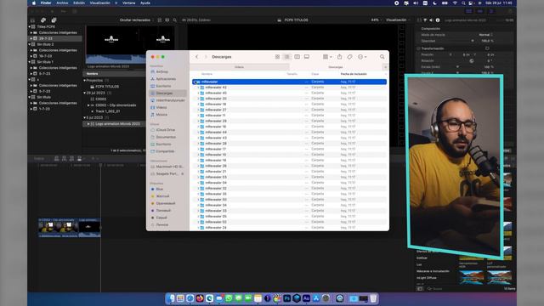Open Música in Finder sidebar
This screenshot has width=544, height=306.
click(x=161, y=115)
